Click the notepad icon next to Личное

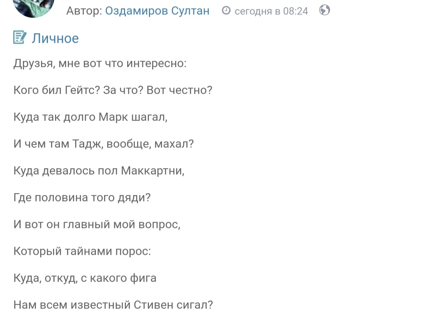[x=20, y=38]
